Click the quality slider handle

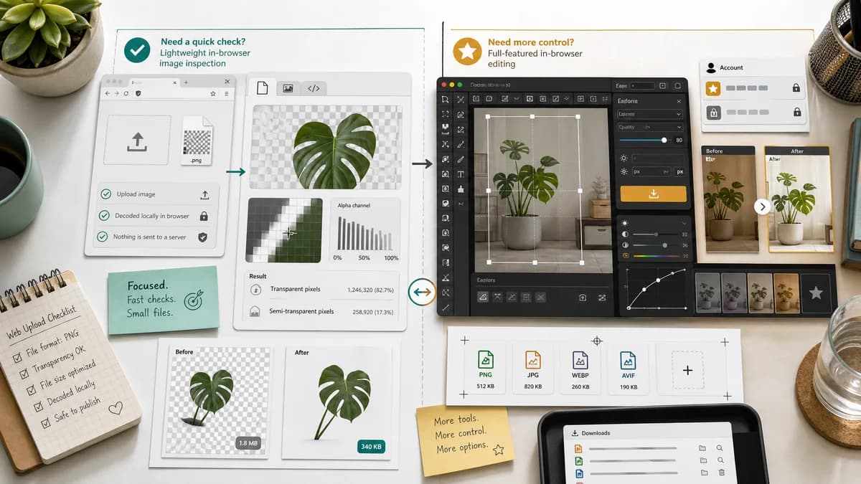(664, 141)
